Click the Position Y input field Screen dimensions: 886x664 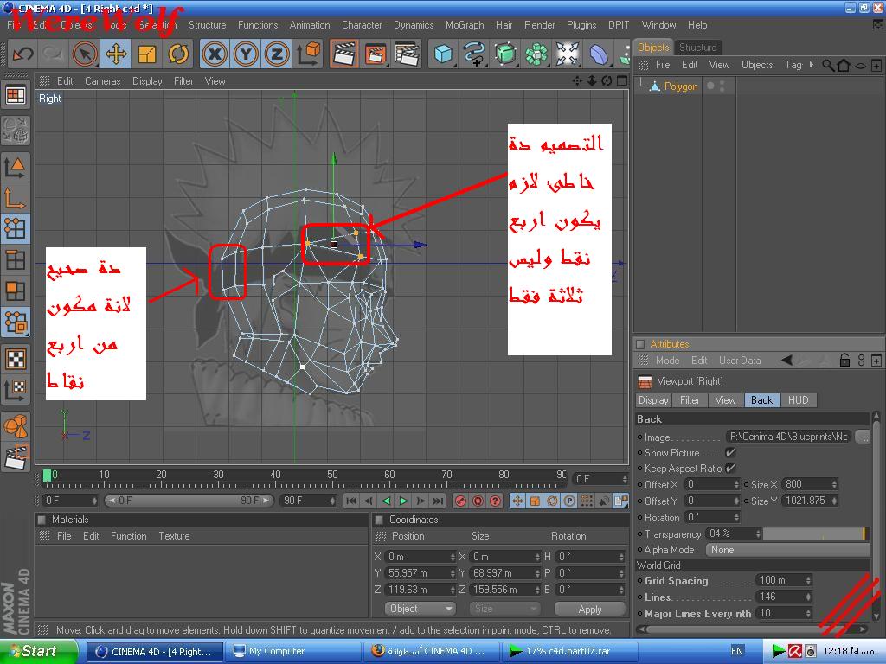pos(420,573)
